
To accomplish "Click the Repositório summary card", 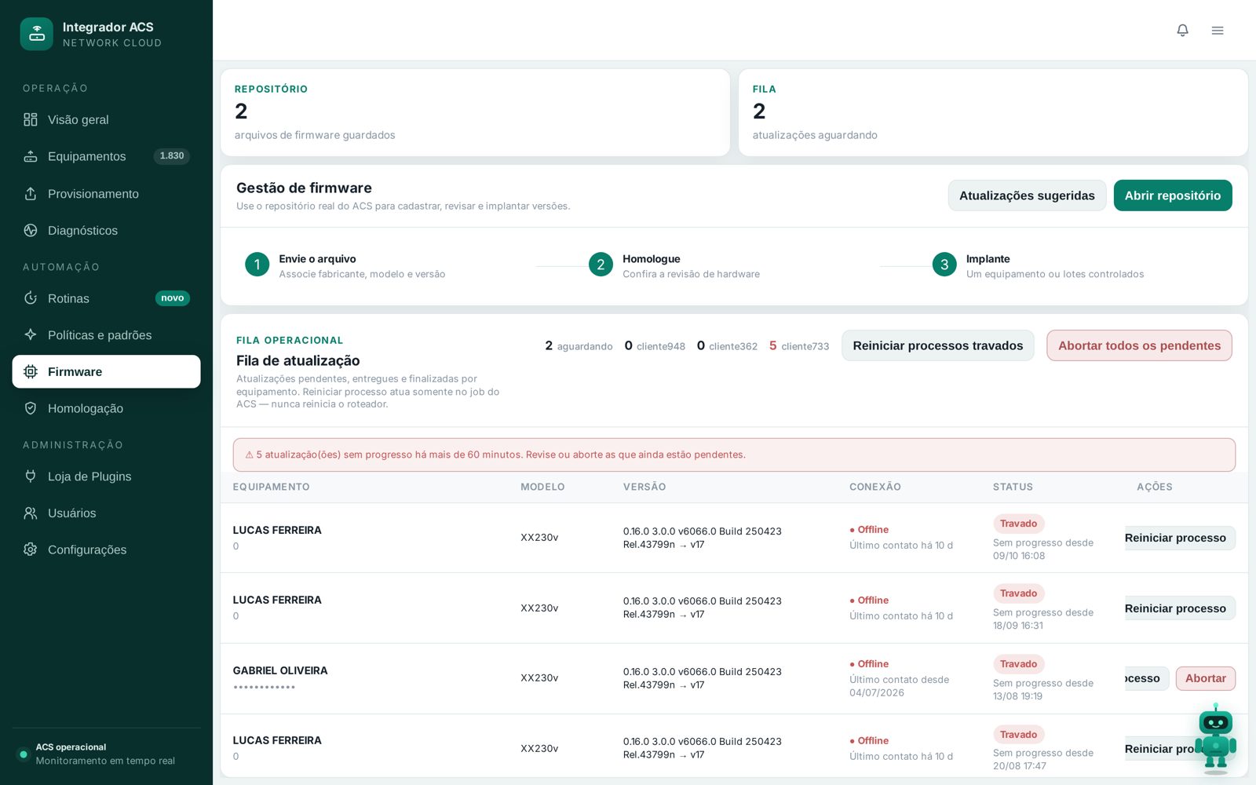I will click(475, 112).
